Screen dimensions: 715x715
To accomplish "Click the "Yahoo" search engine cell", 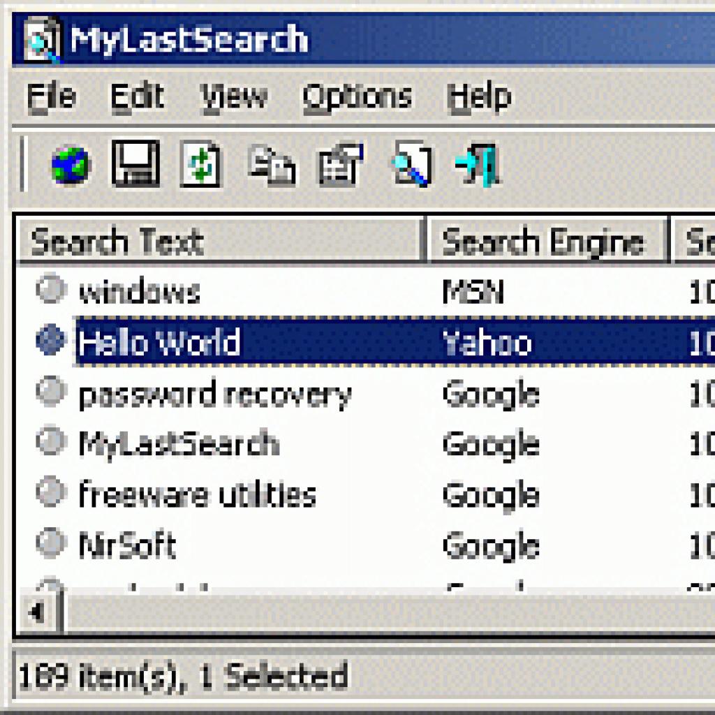I will pos(487,341).
